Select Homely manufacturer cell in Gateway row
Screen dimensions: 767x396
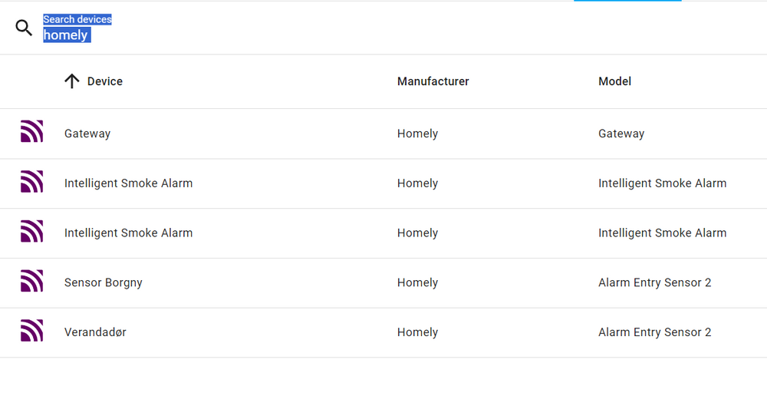click(x=417, y=134)
